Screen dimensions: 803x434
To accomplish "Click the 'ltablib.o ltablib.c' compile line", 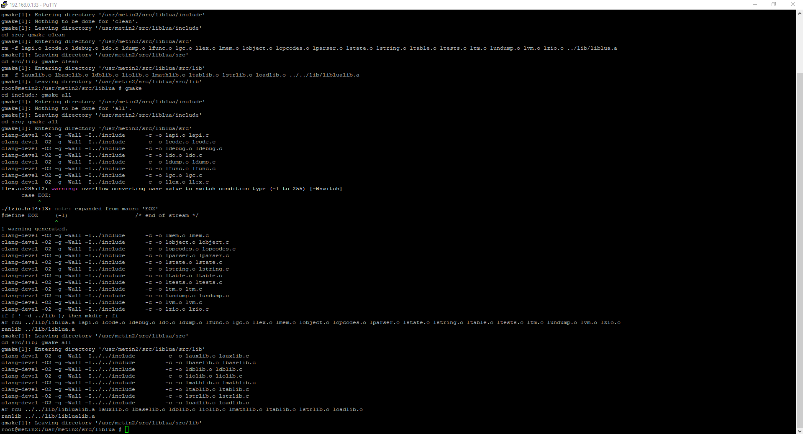I will click(125, 389).
